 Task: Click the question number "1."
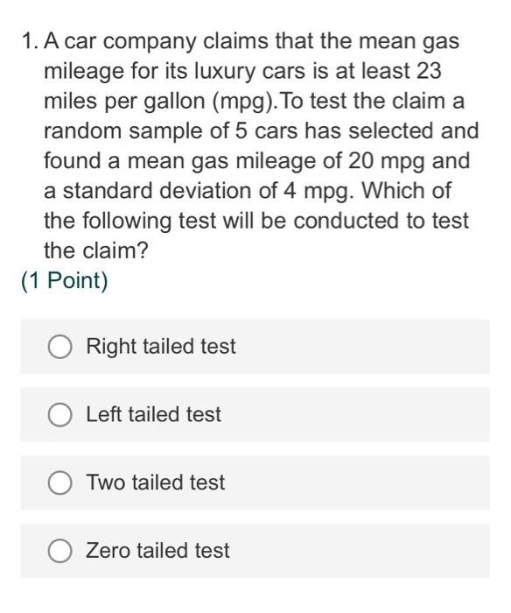coord(31,41)
